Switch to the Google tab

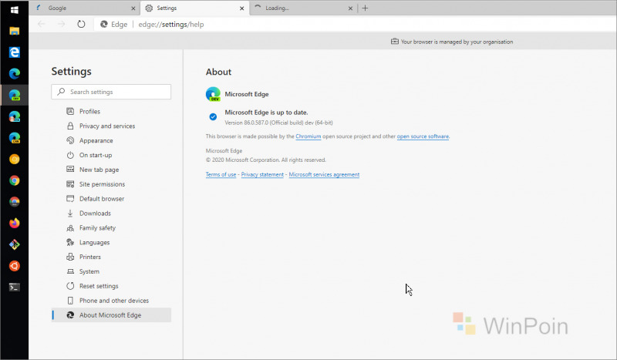(83, 8)
